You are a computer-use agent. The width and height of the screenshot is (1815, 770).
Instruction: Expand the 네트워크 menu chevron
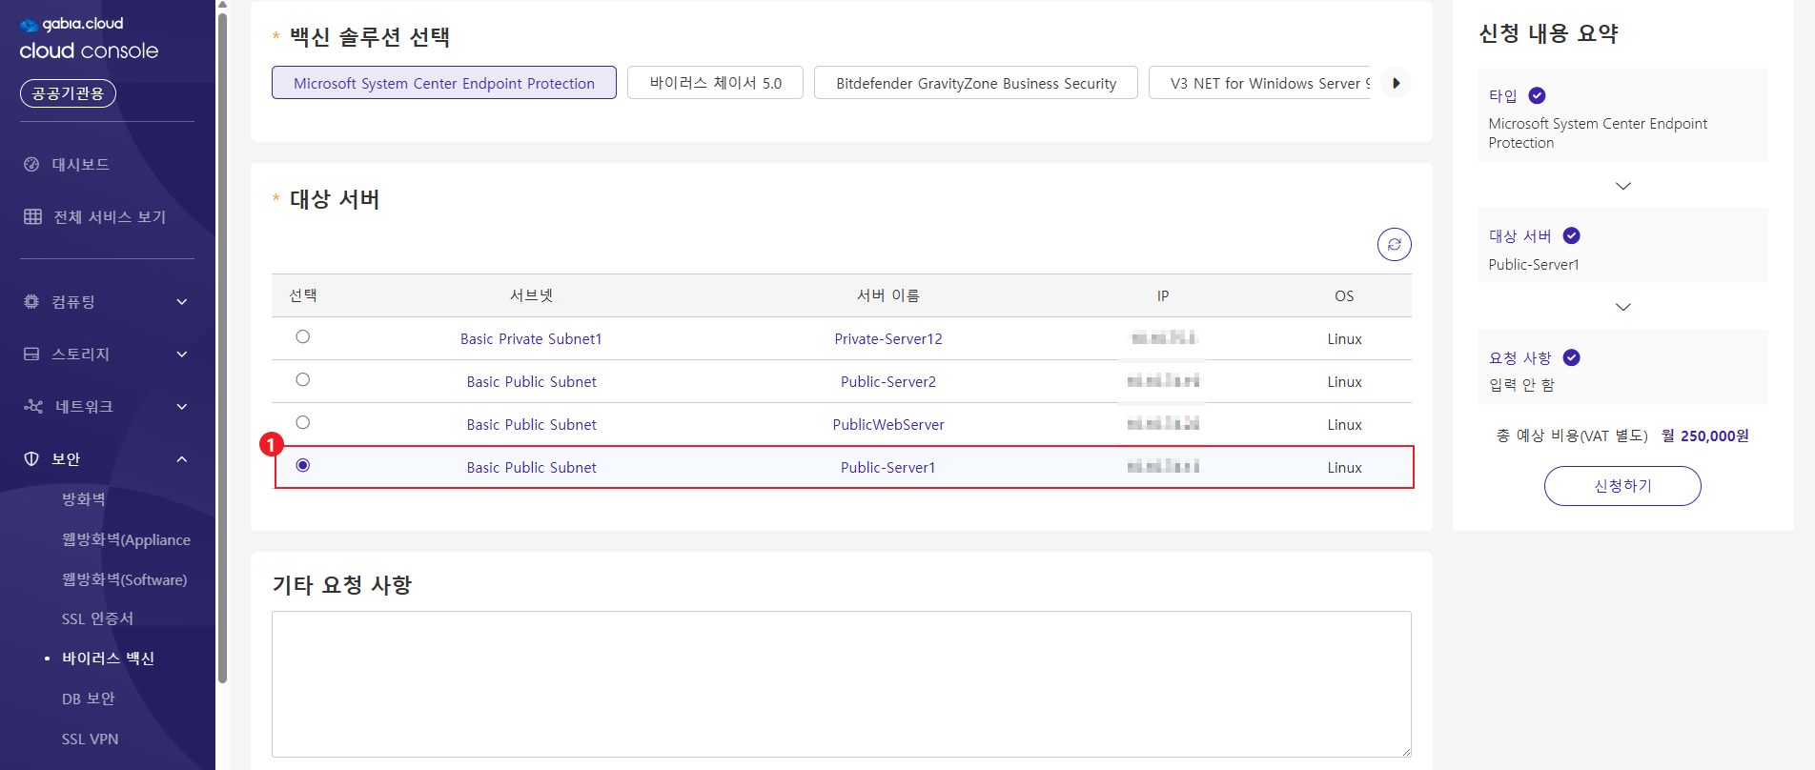(x=182, y=407)
